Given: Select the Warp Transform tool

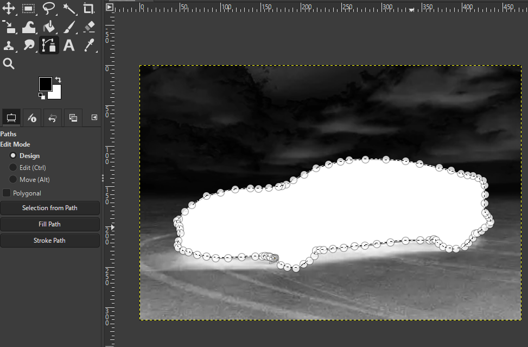Looking at the screenshot, I should (29, 27).
